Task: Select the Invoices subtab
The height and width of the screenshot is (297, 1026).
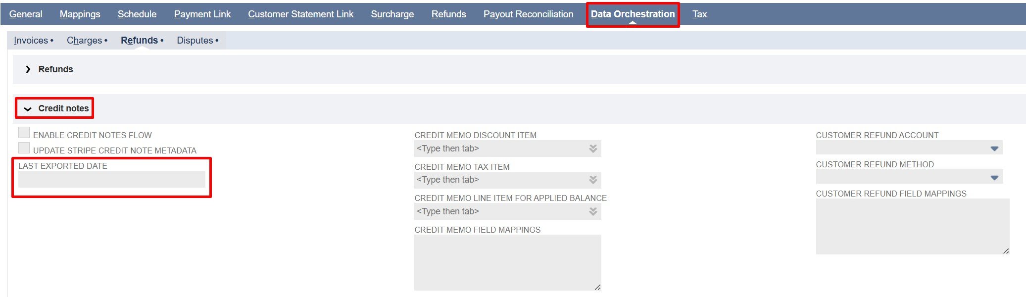Action: click(31, 41)
